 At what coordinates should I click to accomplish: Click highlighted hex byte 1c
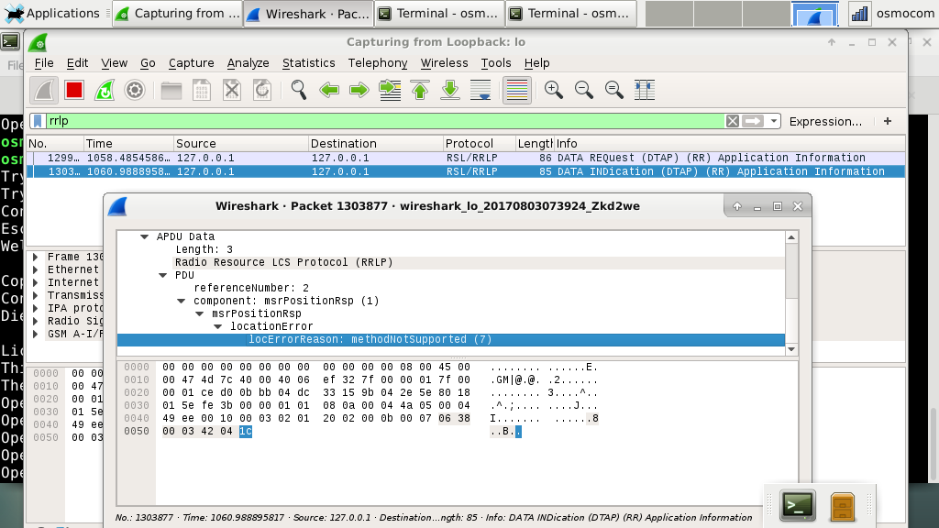(x=246, y=431)
